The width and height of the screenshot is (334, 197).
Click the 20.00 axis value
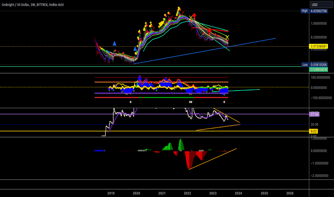click(x=314, y=124)
